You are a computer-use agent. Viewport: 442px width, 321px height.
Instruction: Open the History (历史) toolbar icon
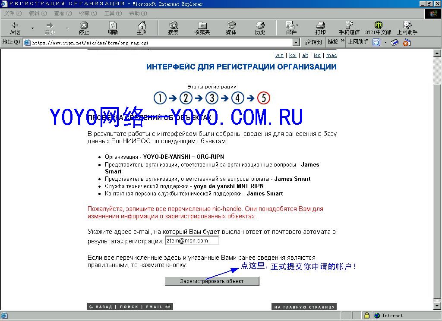coord(260,28)
